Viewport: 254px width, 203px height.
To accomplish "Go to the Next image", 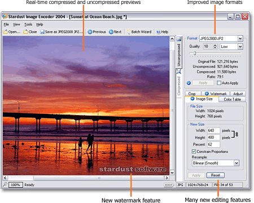I will pyautogui.click(x=115, y=32).
